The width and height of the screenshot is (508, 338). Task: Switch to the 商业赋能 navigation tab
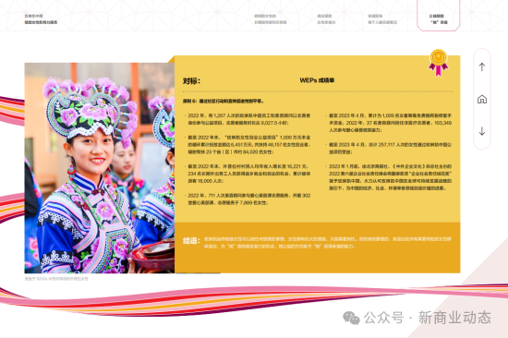(x=326, y=18)
